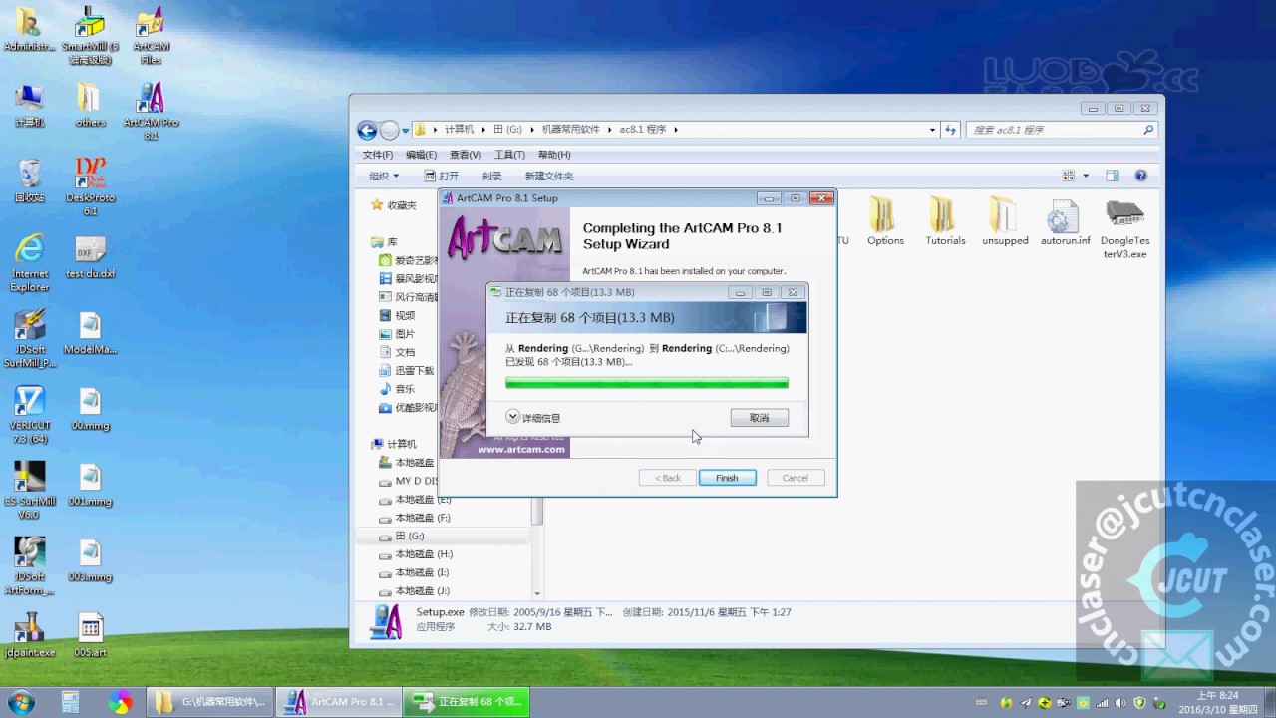Click the copy progress bar
This screenshot has height=718, width=1276.
tap(647, 383)
